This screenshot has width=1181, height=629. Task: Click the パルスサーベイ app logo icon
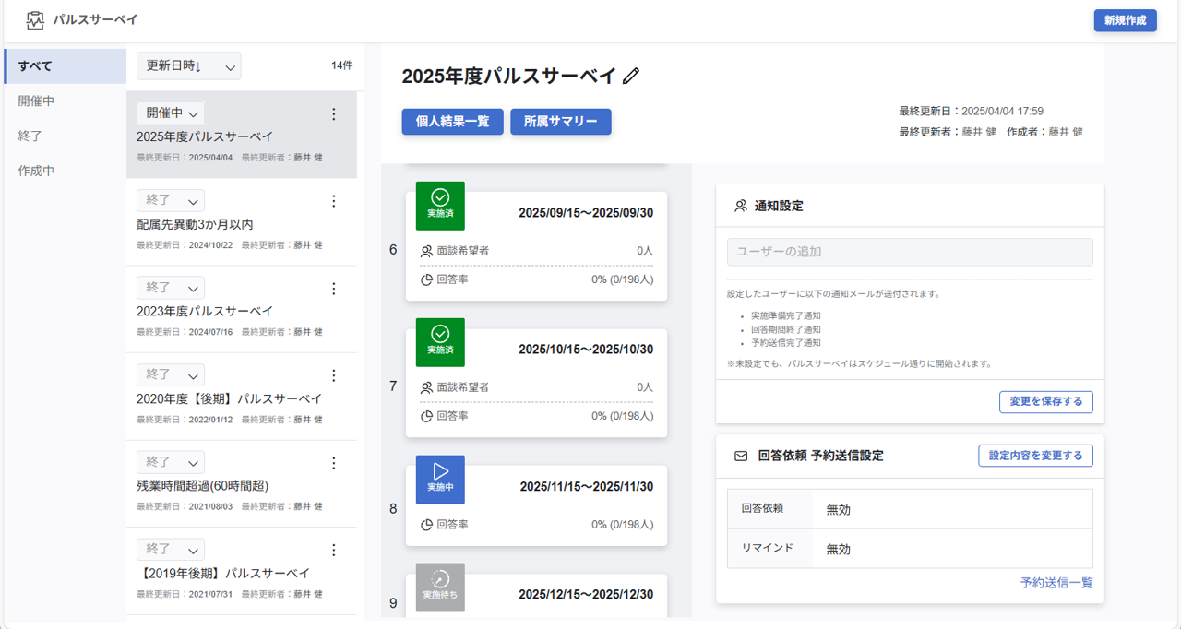[x=36, y=18]
